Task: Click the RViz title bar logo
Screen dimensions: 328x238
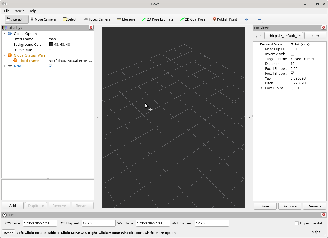Action: pos(4,4)
